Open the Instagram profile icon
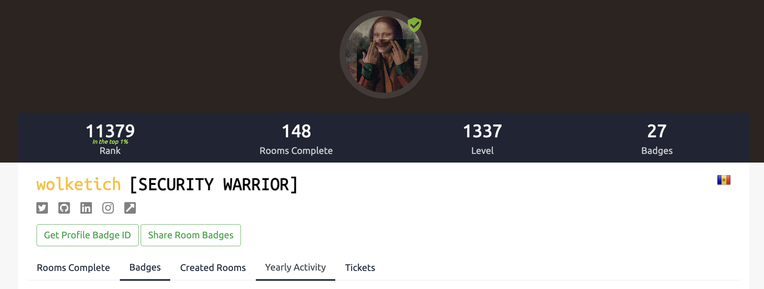Screen dimensions: 764x289 pos(108,208)
